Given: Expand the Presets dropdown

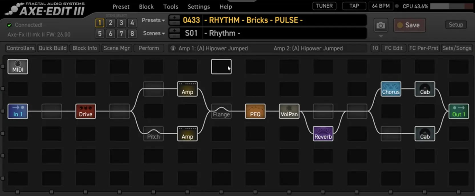Looking at the screenshot, I should click(153, 20).
